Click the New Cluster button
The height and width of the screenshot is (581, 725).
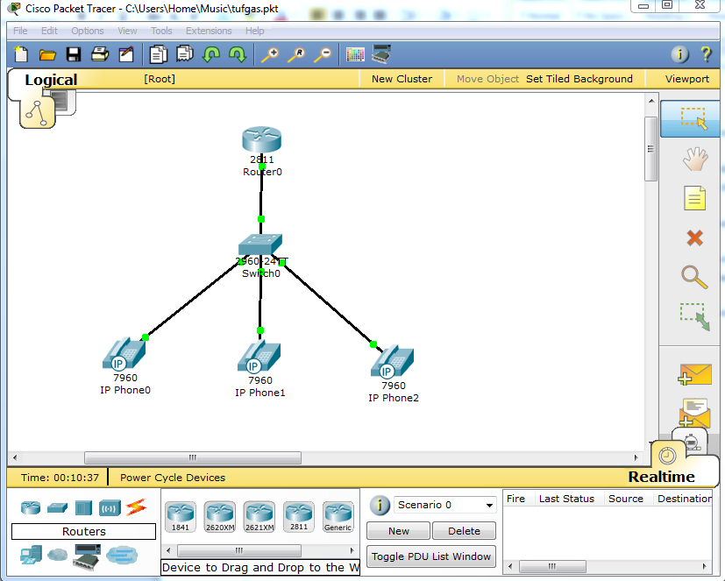(402, 79)
